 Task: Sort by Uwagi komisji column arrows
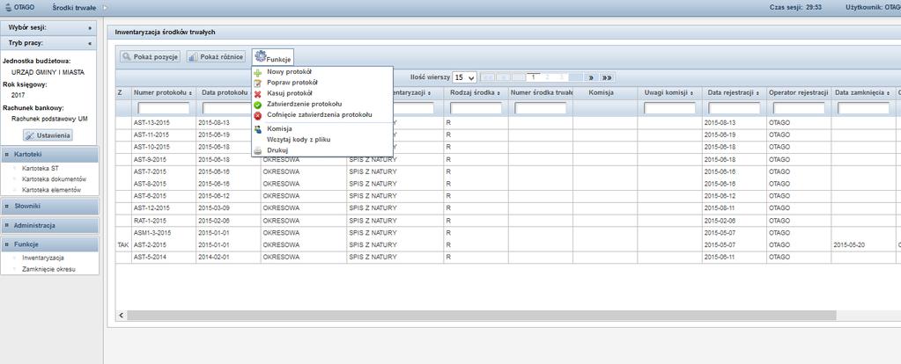tap(692, 93)
